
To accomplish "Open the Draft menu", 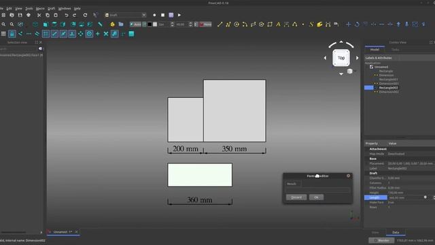I will (52, 9).
